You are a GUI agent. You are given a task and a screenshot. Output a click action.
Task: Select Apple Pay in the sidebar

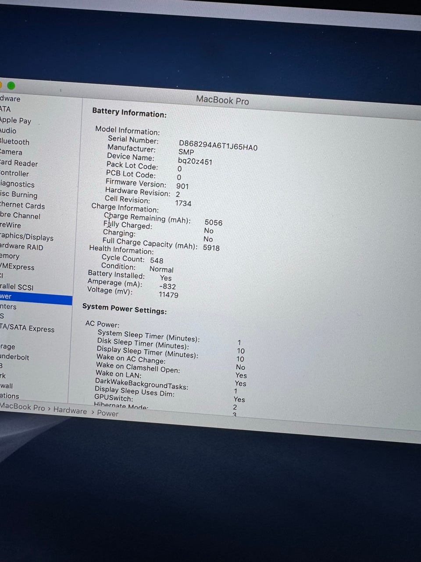click(x=16, y=120)
